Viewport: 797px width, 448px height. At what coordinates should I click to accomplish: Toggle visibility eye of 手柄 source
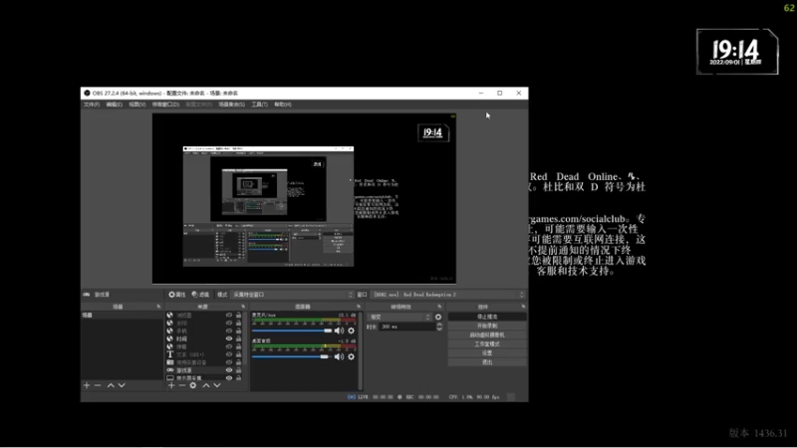pyautogui.click(x=229, y=331)
